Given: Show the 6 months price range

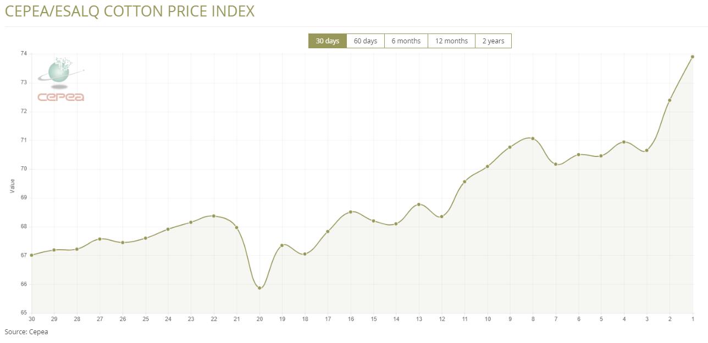Looking at the screenshot, I should pos(406,41).
